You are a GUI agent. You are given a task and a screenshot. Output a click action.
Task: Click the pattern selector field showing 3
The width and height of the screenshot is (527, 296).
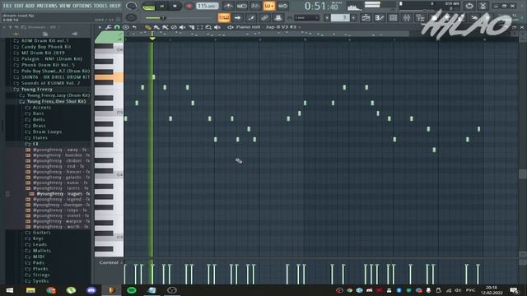coord(340,18)
